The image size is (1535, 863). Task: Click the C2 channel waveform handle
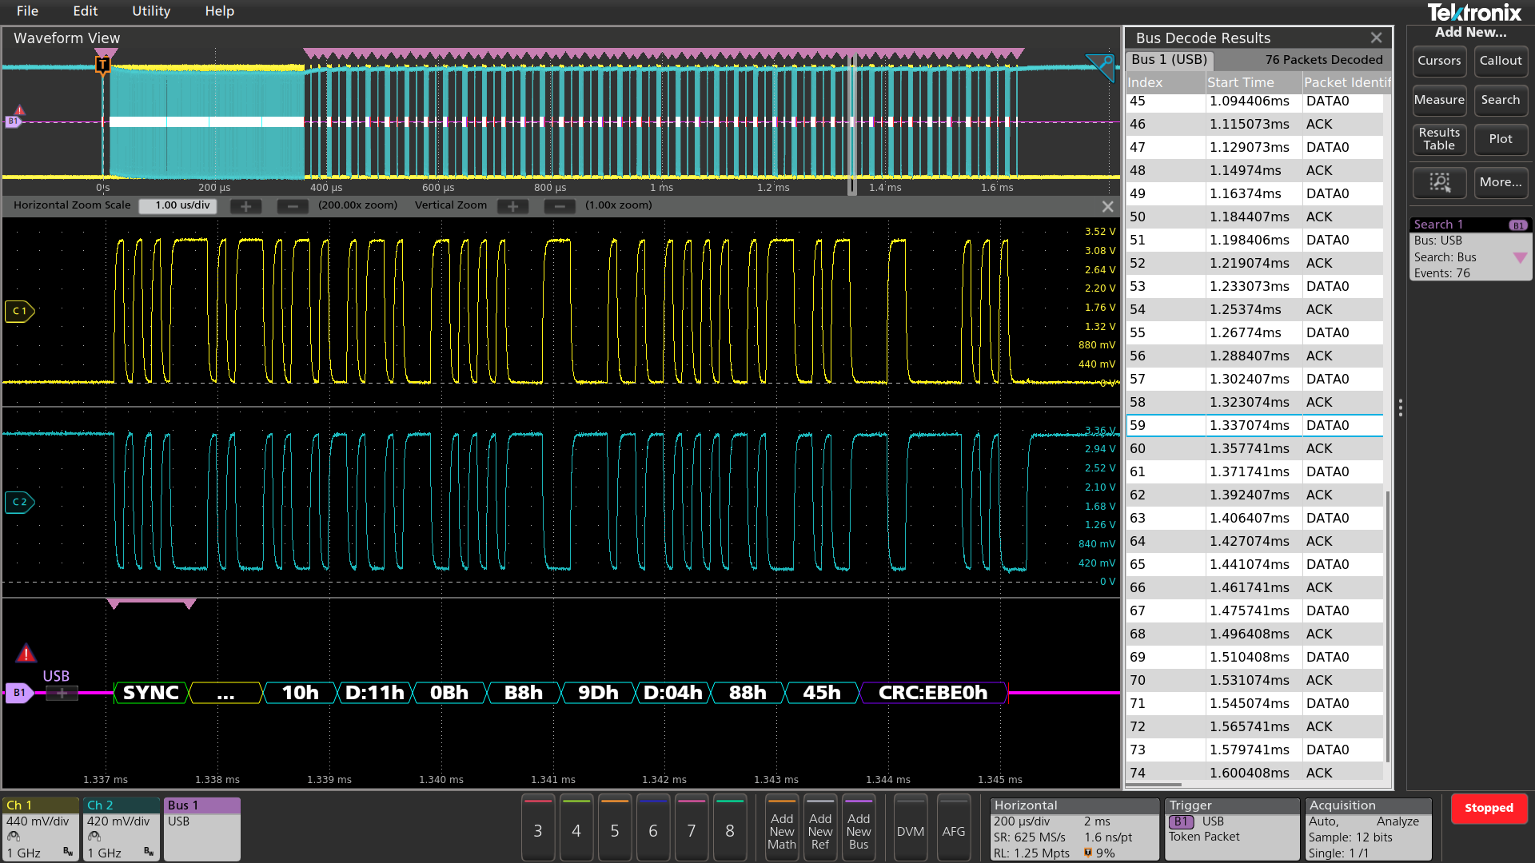point(19,502)
